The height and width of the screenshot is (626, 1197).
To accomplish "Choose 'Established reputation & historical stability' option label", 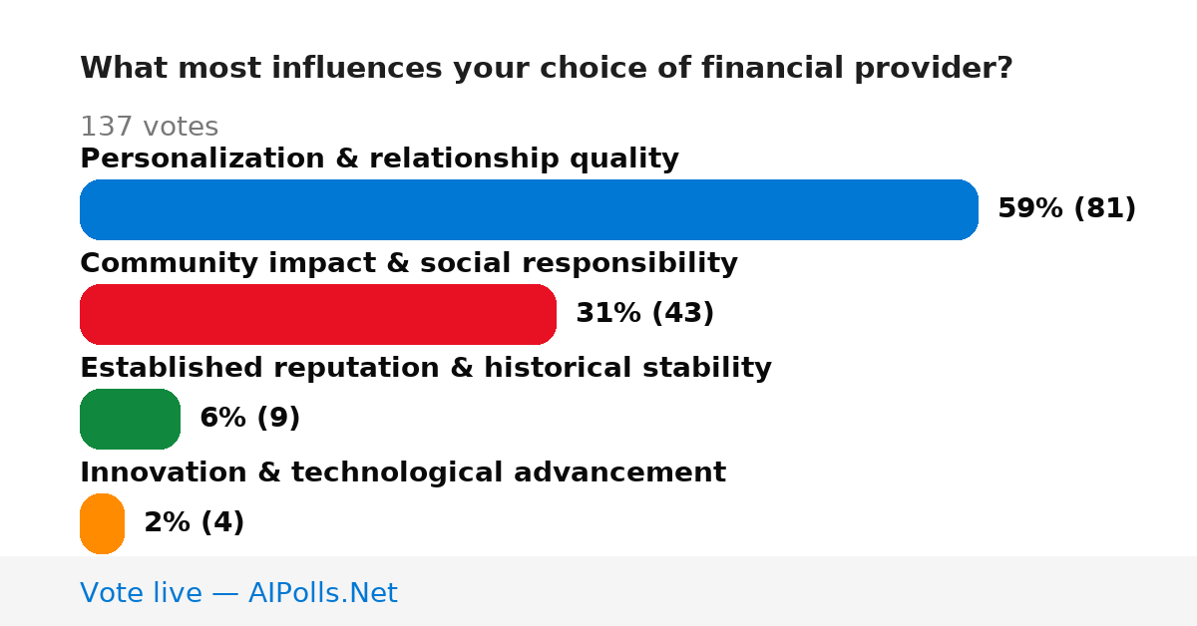I will pyautogui.click(x=426, y=368).
